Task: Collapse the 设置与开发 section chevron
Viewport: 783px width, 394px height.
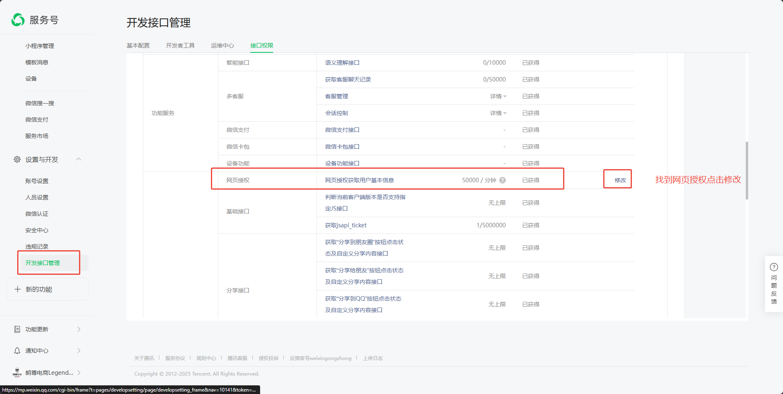Action: [79, 159]
